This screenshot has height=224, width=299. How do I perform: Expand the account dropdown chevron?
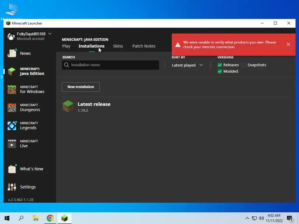(x=50, y=34)
